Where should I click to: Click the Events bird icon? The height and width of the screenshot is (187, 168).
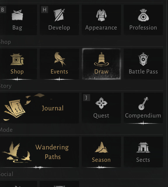(60, 59)
